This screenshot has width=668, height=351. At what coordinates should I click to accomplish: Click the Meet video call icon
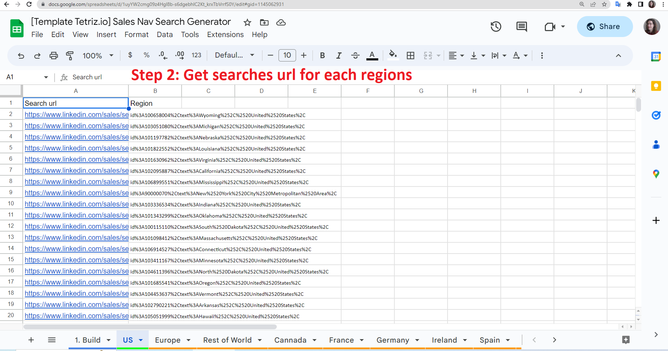(x=550, y=27)
